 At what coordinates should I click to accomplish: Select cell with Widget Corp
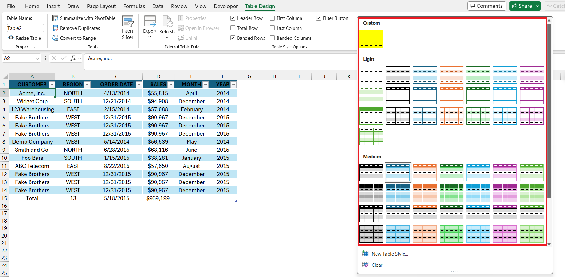32,101
